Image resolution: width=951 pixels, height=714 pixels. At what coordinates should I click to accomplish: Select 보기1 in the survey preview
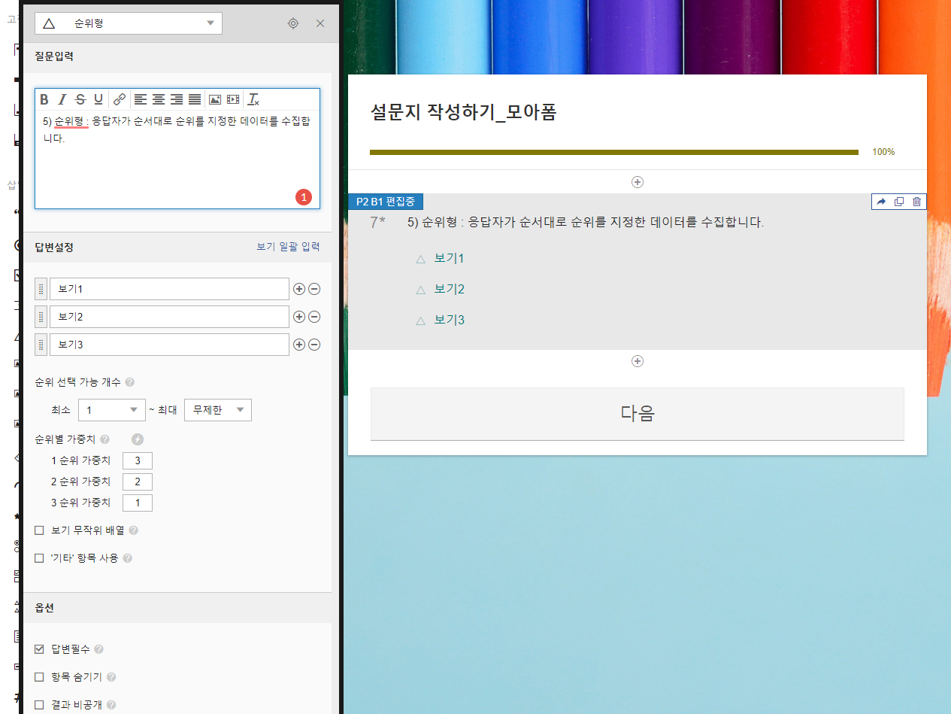coord(450,259)
